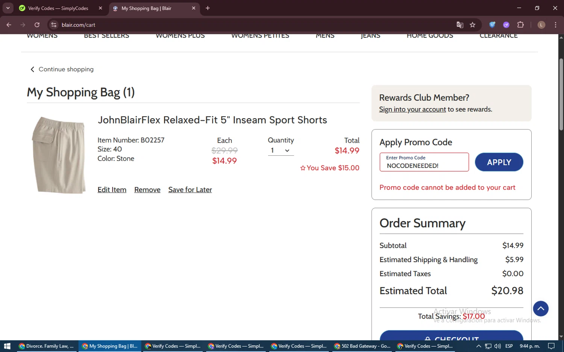Open the WOMENS PLUS navigation menu
Image resolution: width=564 pixels, height=352 pixels.
pyautogui.click(x=180, y=36)
